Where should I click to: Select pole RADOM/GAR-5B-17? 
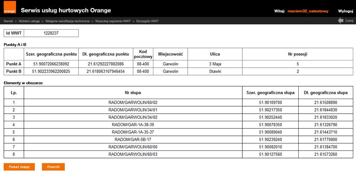tap(133, 140)
